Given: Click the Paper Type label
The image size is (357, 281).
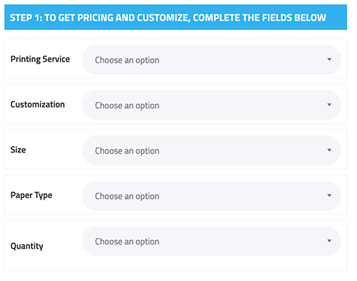Looking at the screenshot, I should click(x=31, y=195).
